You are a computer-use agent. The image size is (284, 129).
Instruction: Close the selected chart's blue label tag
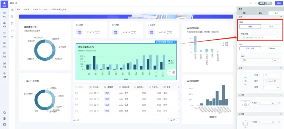(175, 42)
